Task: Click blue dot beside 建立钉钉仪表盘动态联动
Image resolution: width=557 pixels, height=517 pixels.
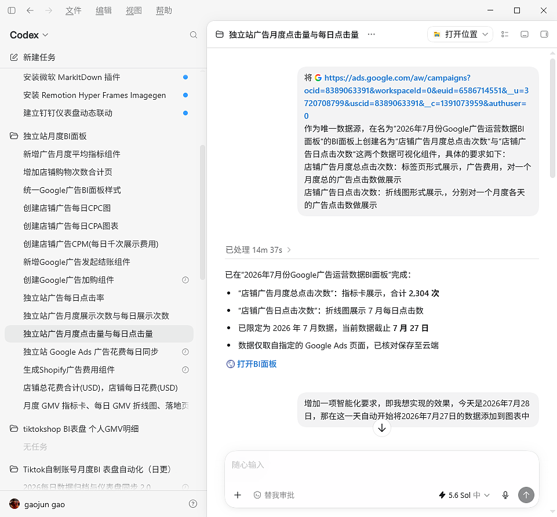Action: (185, 113)
